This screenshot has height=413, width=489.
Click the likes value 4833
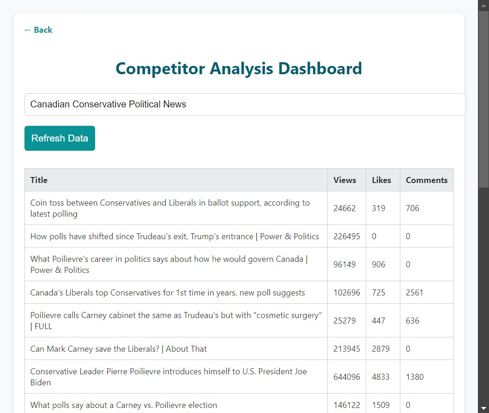pyautogui.click(x=380, y=377)
